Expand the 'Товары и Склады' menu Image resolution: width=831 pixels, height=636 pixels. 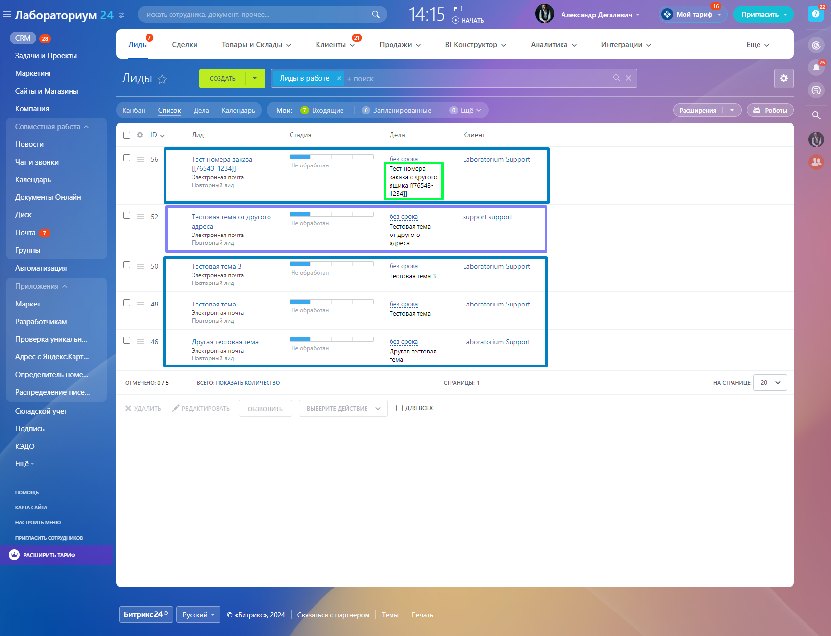(256, 45)
